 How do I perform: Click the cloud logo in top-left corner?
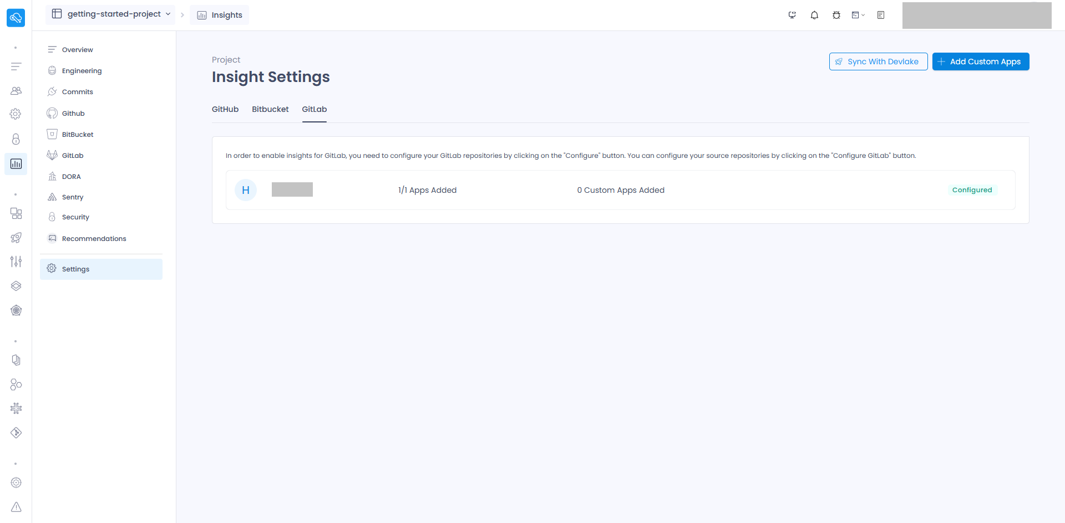point(16,18)
